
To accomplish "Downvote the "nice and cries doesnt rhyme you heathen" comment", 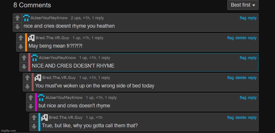I will [17, 27].
